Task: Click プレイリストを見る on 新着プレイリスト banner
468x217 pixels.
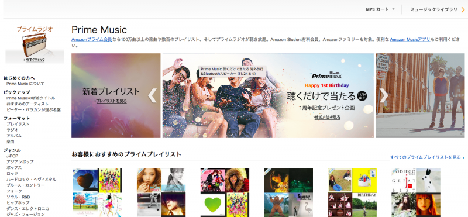Action: tap(111, 101)
